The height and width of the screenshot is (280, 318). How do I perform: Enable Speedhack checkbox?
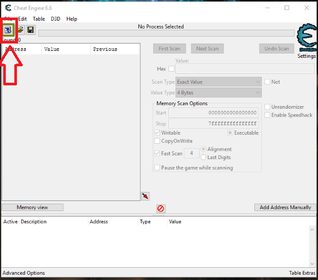267,115
